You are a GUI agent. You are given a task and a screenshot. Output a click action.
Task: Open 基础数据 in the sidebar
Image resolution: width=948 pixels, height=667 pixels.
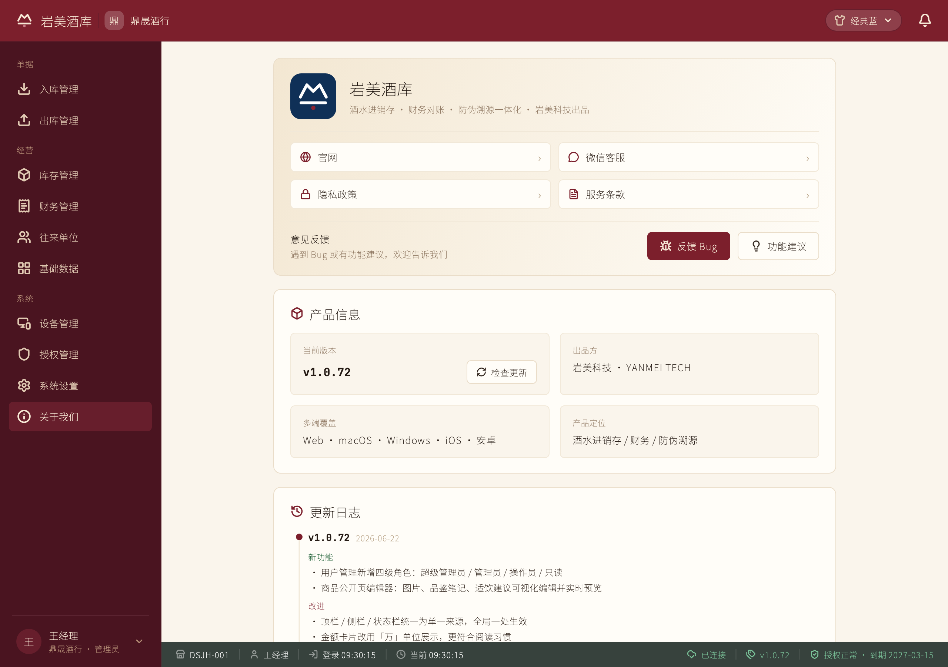click(x=80, y=269)
